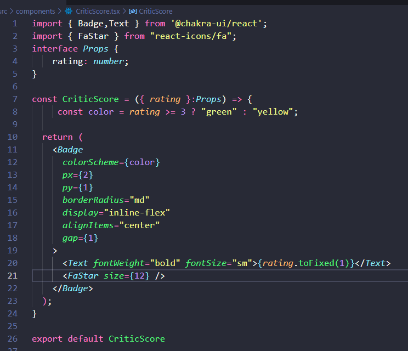Image resolution: width=408 pixels, height=351 pixels.
Task: Click line number 1 in gutter
Action: point(15,24)
